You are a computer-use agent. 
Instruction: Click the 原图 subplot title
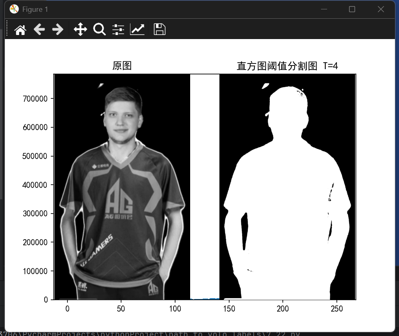tap(121, 65)
